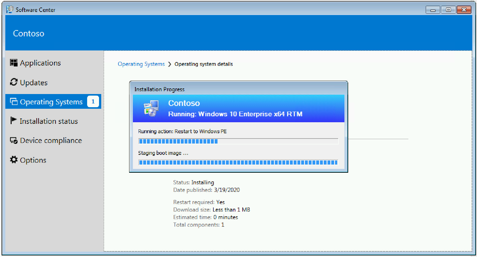The height and width of the screenshot is (257, 477).
Task: Click 'Status: Installing' text
Action: pos(194,182)
